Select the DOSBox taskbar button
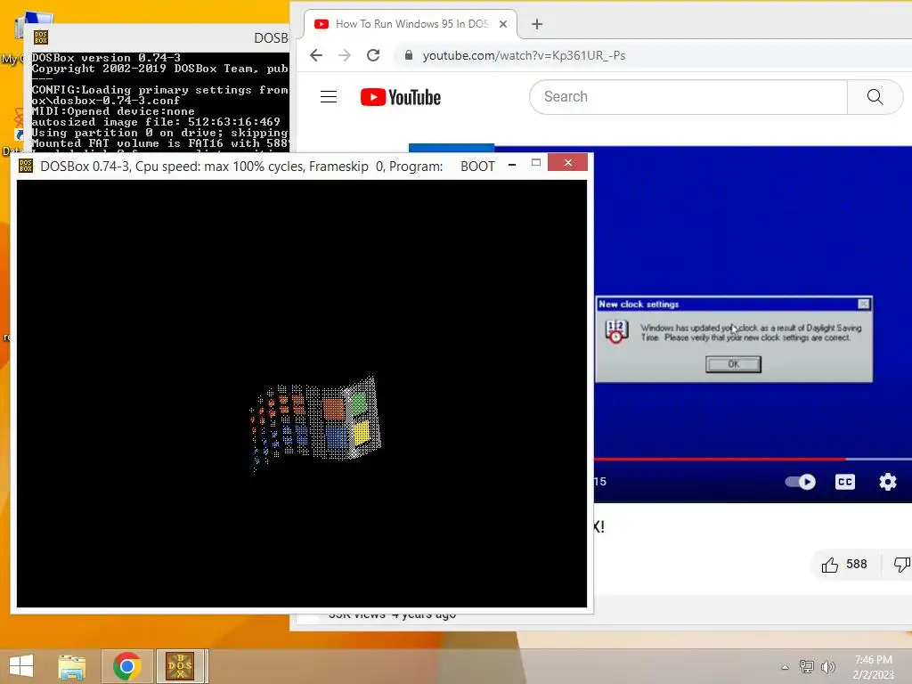This screenshot has width=912, height=684. click(x=180, y=666)
